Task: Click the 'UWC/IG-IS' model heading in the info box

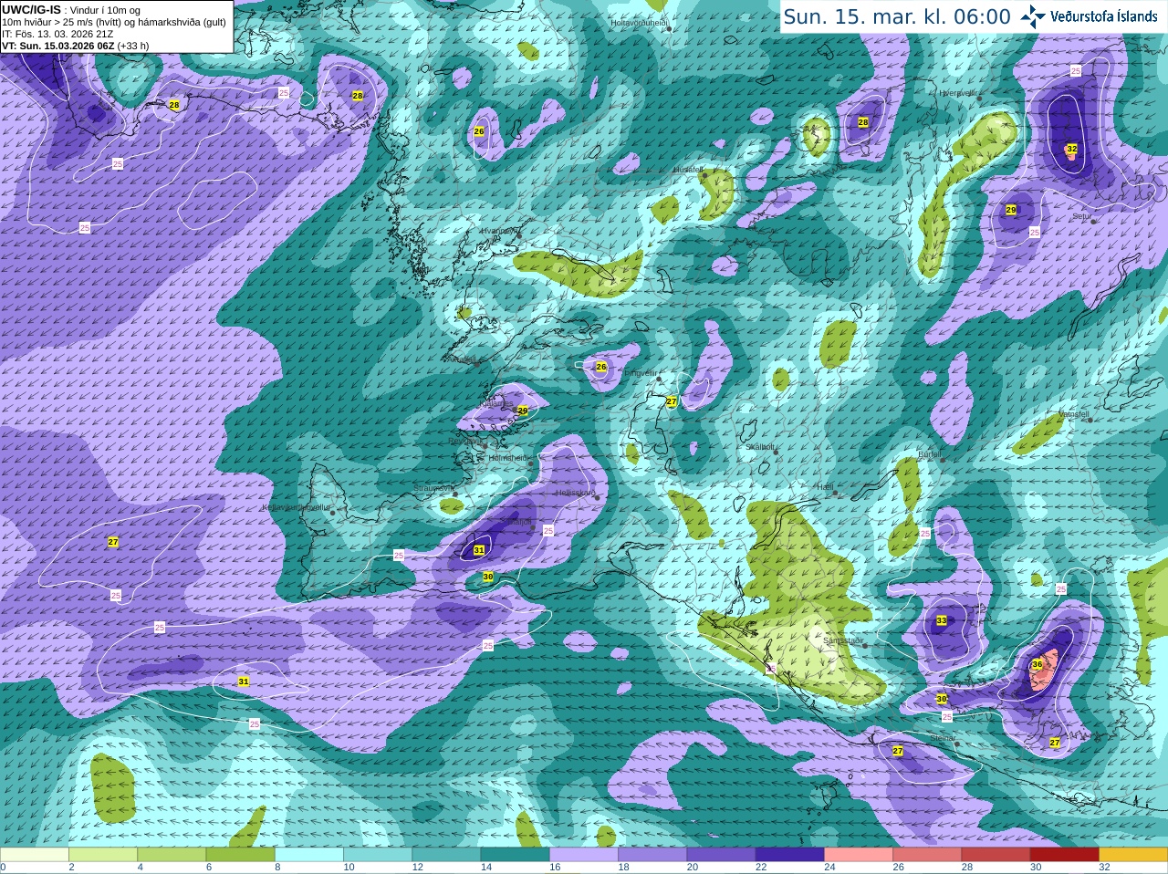Action: [31, 9]
